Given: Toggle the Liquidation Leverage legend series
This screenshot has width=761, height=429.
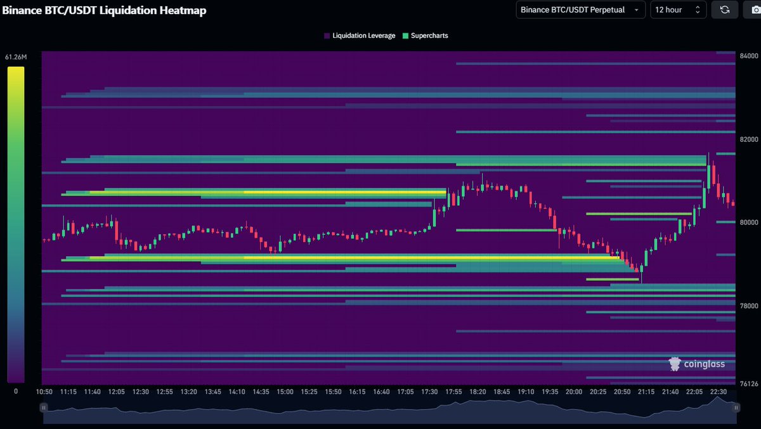Looking at the screenshot, I should (359, 36).
